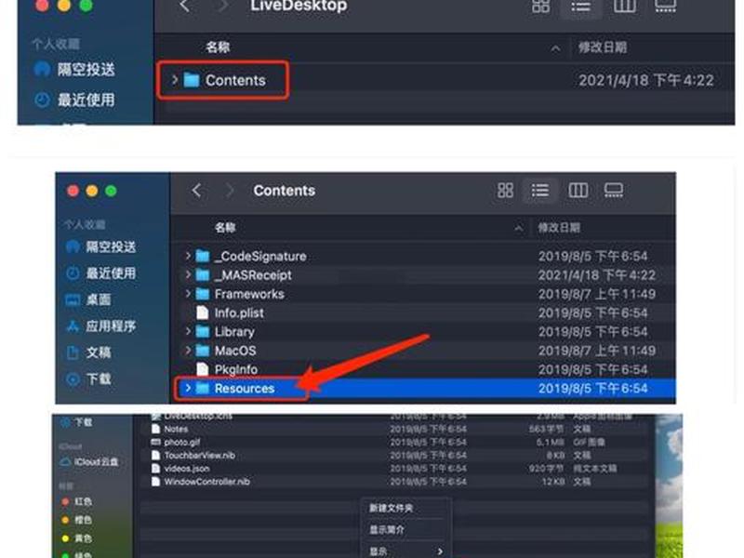Screen dimensions: 744x558
Task: Click the modification date of Frameworks row
Action: coord(597,294)
